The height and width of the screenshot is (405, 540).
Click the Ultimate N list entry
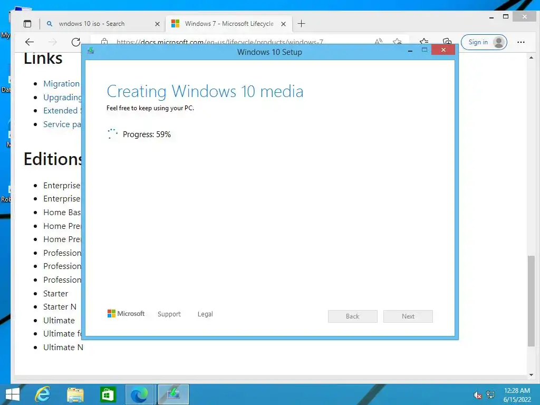pyautogui.click(x=63, y=348)
